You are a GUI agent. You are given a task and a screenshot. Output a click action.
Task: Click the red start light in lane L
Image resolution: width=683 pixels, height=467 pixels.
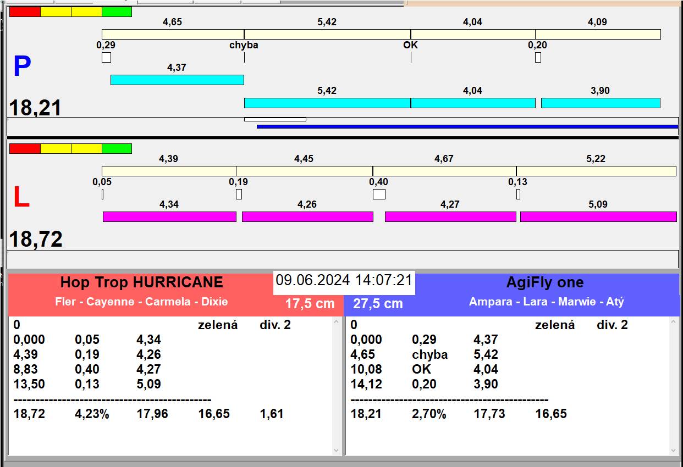25,148
